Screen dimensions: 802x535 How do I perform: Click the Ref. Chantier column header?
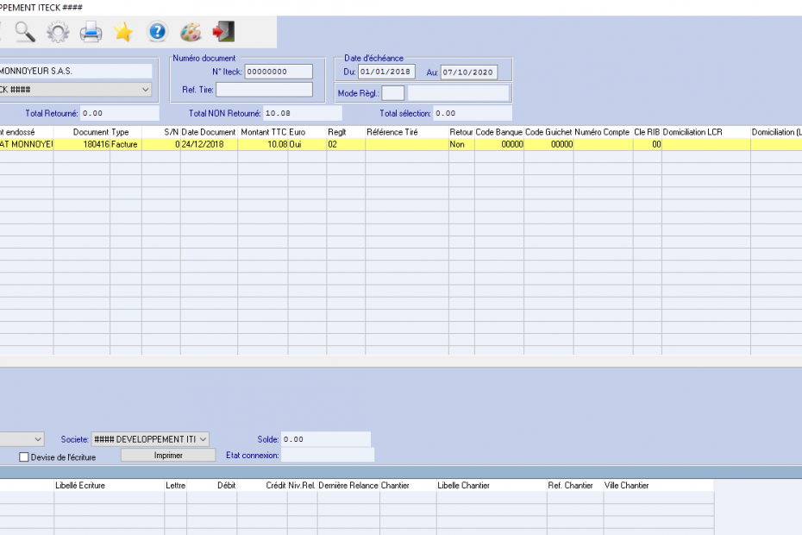pyautogui.click(x=575, y=485)
